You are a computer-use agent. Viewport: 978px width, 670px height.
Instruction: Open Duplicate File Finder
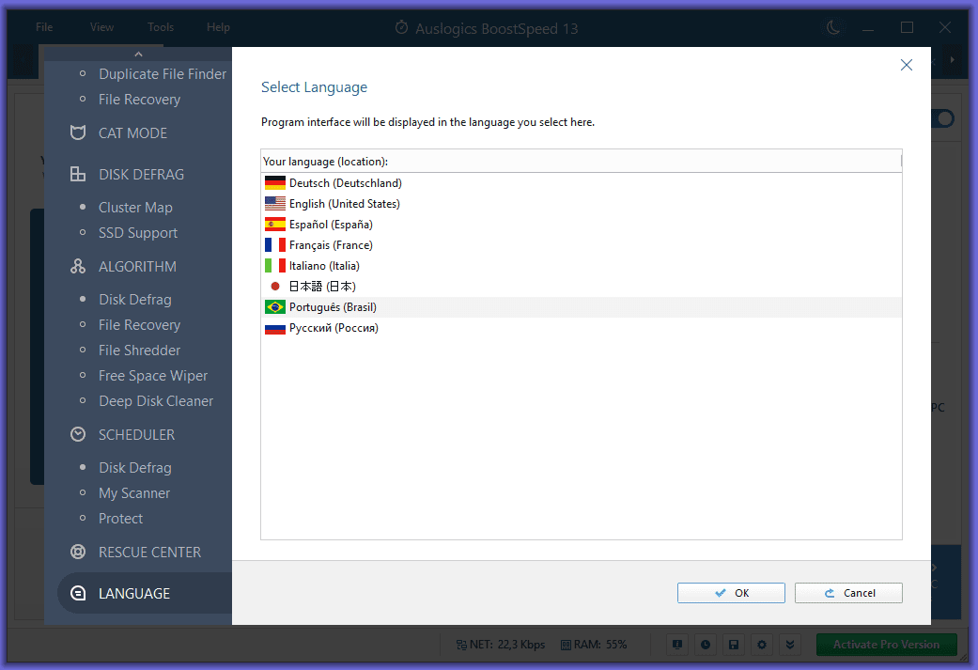[x=163, y=73]
